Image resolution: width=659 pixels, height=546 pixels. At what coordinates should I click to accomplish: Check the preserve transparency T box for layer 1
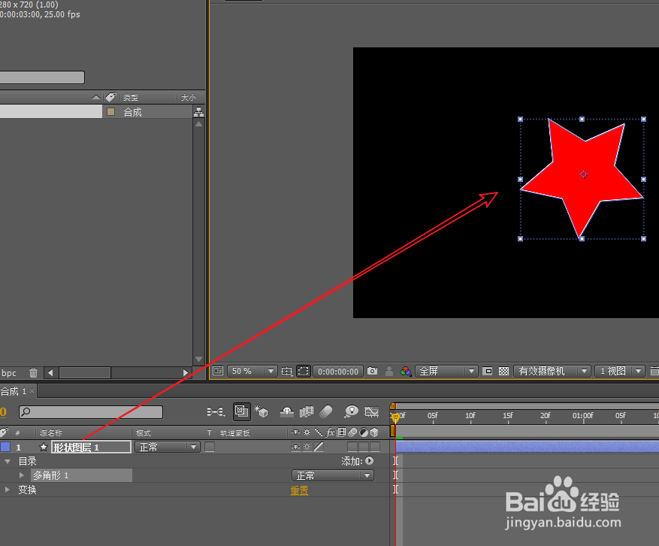coord(210,447)
